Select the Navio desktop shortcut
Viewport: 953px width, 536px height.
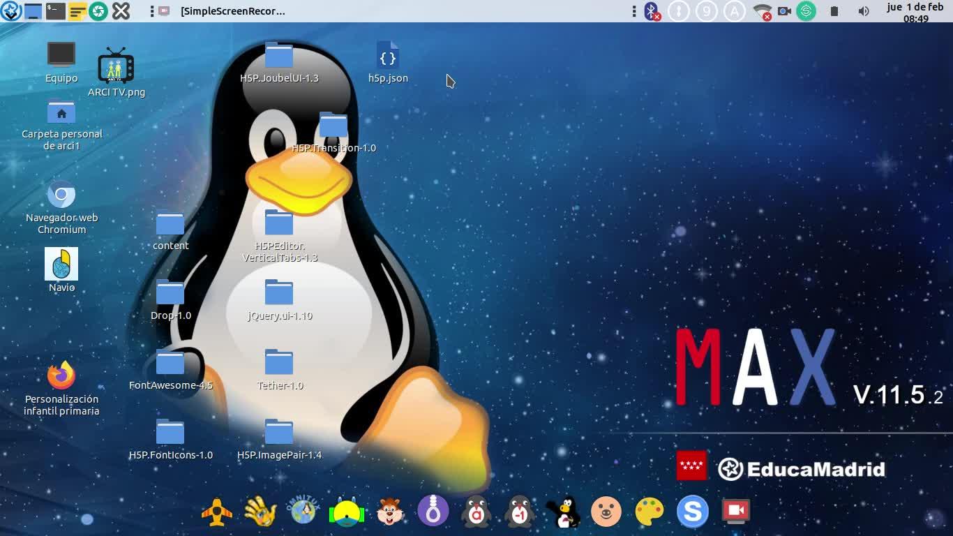tap(61, 270)
